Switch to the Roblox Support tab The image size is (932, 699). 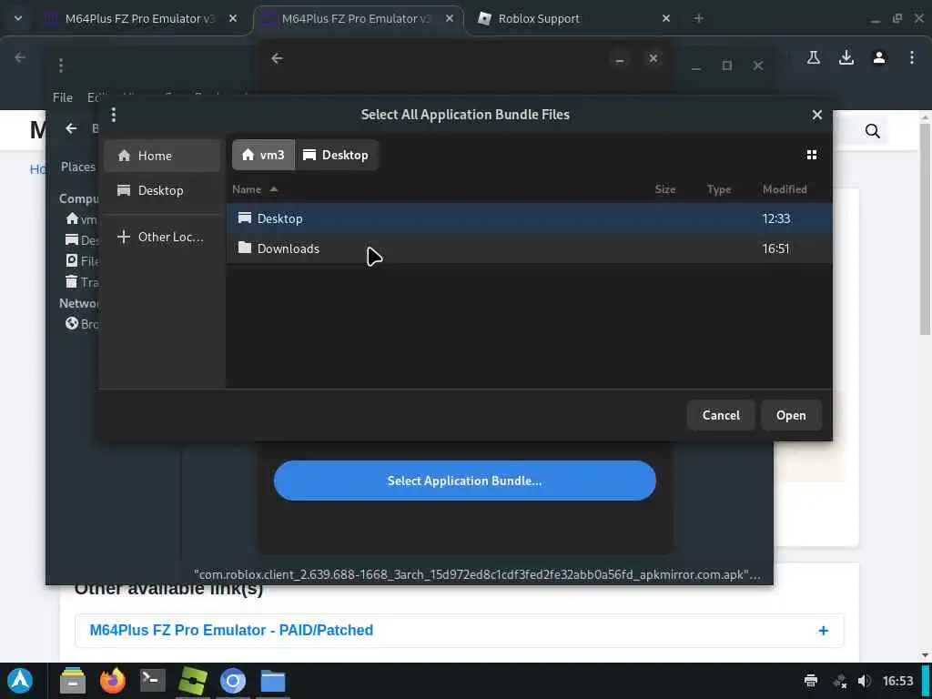click(x=539, y=18)
